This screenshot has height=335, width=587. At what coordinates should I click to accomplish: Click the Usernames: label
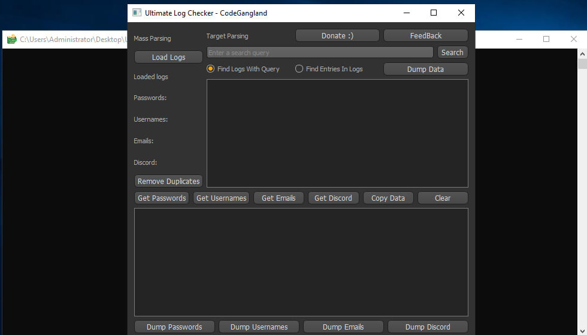tap(150, 119)
